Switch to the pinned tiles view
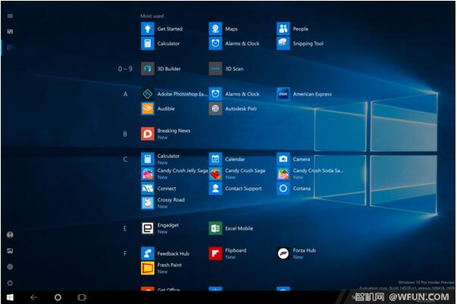Screen dimensions: 457x304 click(10, 31)
